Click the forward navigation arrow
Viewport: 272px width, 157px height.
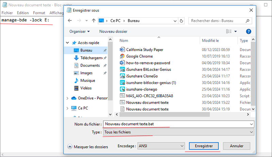(x=79, y=21)
